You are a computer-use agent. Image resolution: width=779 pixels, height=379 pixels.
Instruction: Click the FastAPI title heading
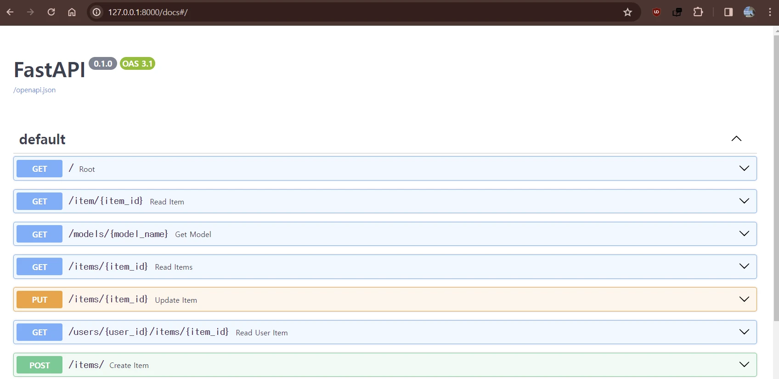[x=50, y=70]
